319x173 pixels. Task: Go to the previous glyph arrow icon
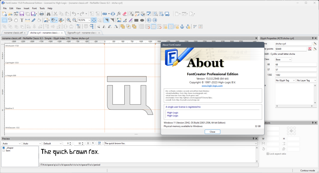point(149,20)
